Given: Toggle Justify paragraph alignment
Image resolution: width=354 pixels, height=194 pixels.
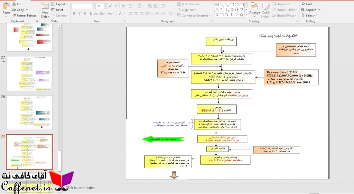Looking at the screenshot, I should (x=147, y=14).
